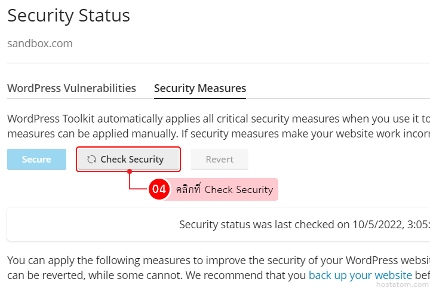Click the sandbox.com domain name
The width and height of the screenshot is (430, 288).
coord(40,44)
